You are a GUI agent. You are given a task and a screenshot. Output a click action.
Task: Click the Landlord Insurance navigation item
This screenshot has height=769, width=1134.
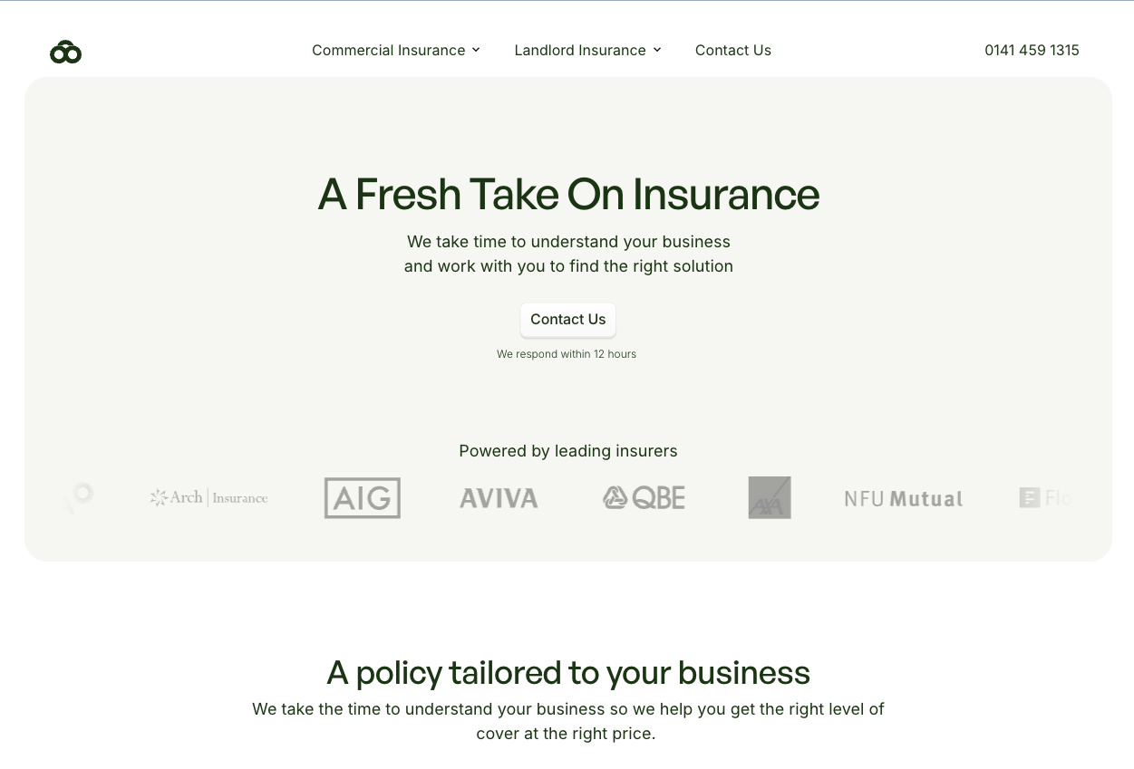(x=580, y=50)
